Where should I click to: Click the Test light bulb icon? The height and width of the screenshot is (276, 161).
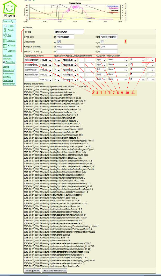5,36
